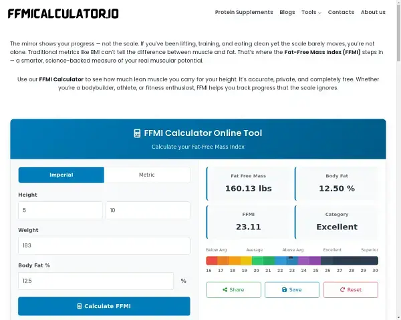Expand the Tools dropdown menu
The image size is (401, 320).
[311, 12]
